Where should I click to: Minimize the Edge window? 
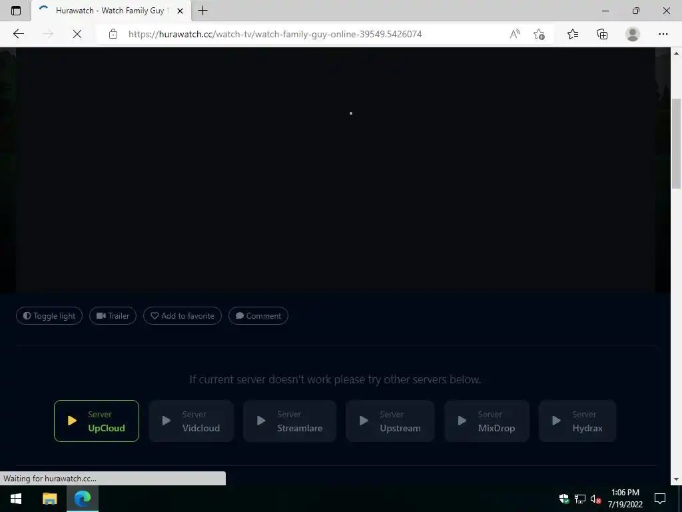(x=605, y=11)
